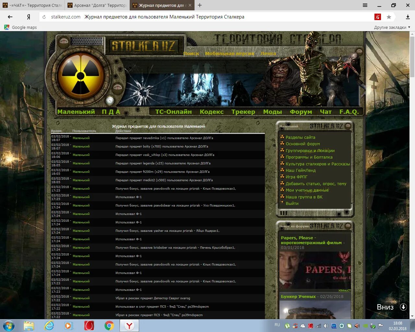Click the Вниз scroll-down arrow button
The image size is (415, 332).
click(403, 307)
